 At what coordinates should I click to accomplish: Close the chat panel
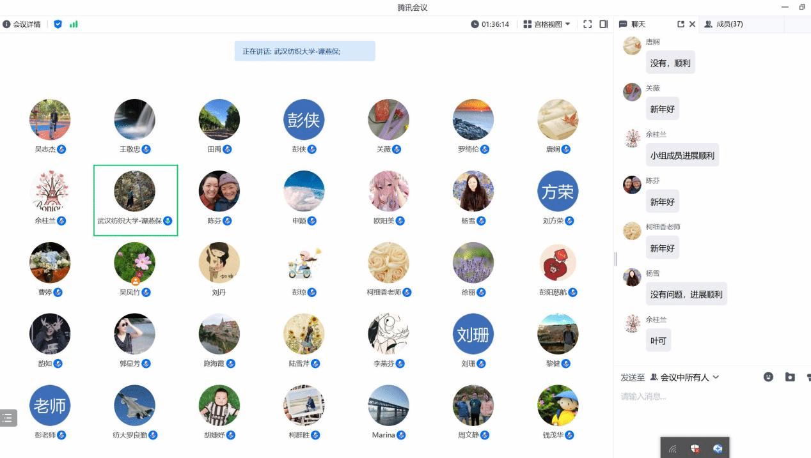click(692, 24)
